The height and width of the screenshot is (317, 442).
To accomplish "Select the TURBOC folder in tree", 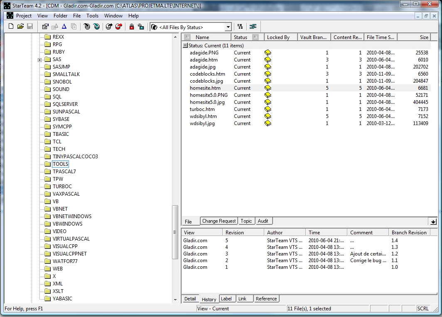I will 62,187.
